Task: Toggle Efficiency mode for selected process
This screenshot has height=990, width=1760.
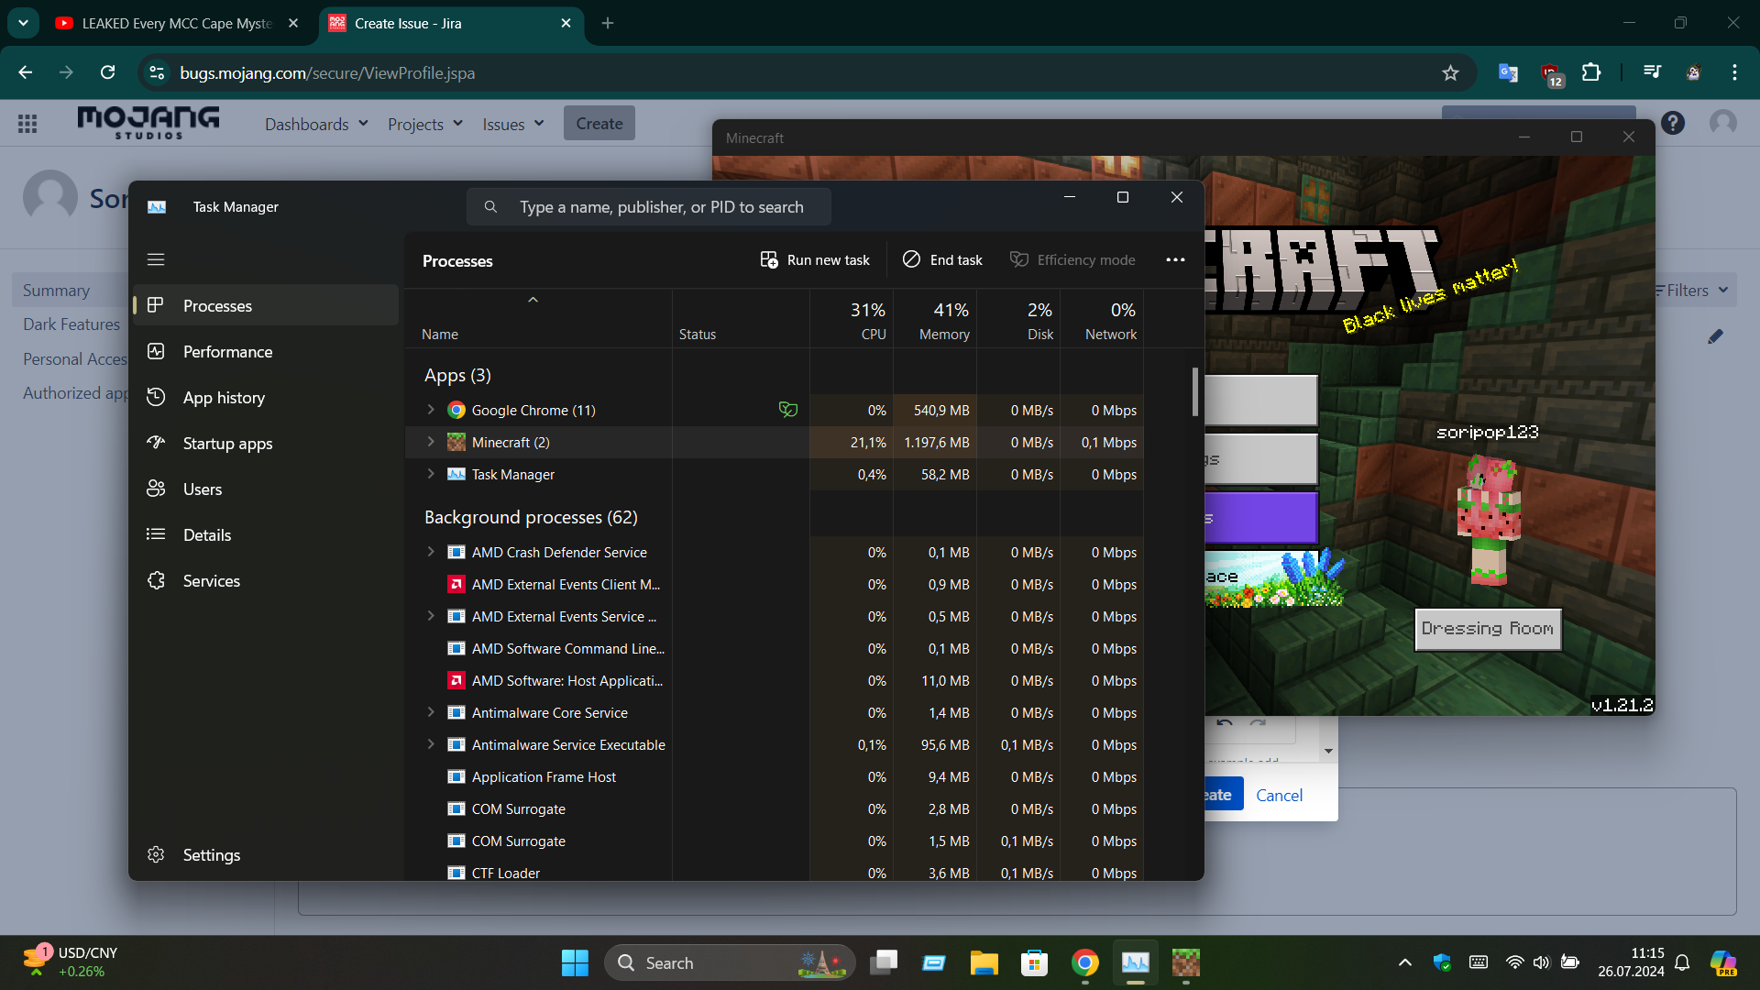Action: (x=1072, y=260)
